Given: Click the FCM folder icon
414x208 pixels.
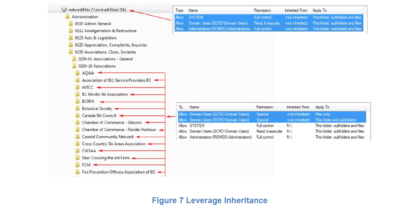Looking at the screenshot, I should tap(77, 165).
